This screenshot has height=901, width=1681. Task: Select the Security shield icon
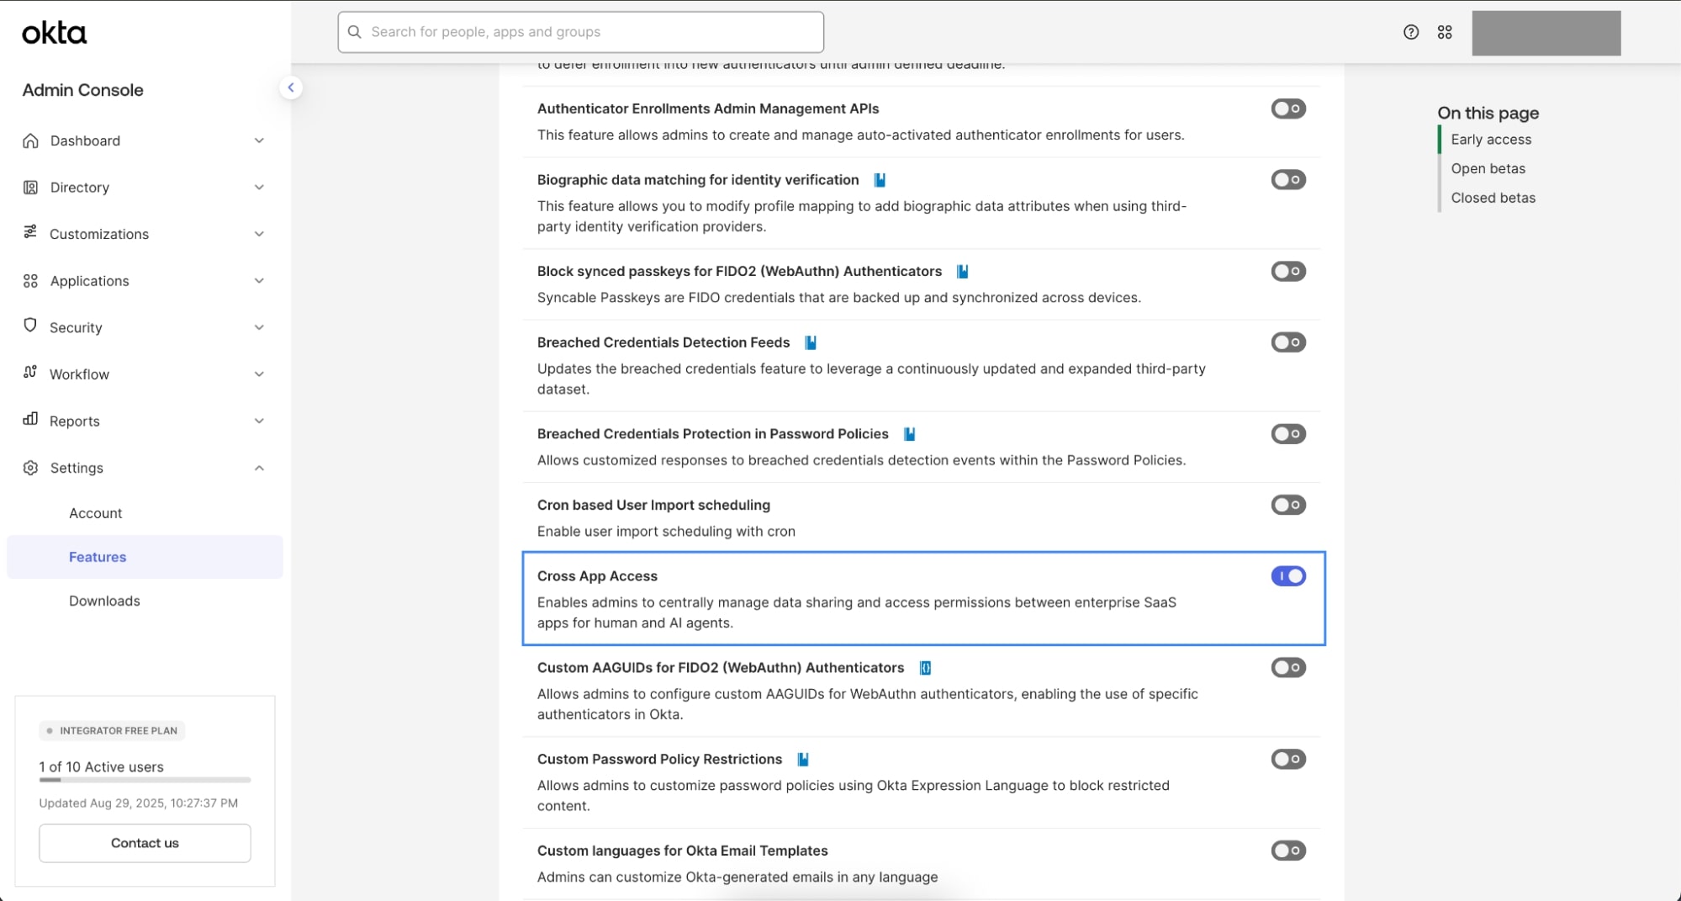click(30, 327)
